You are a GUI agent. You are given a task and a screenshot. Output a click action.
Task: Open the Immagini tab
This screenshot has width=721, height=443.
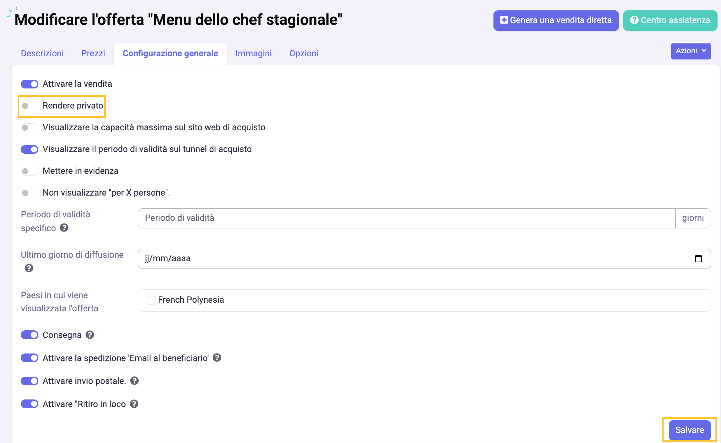tap(253, 53)
